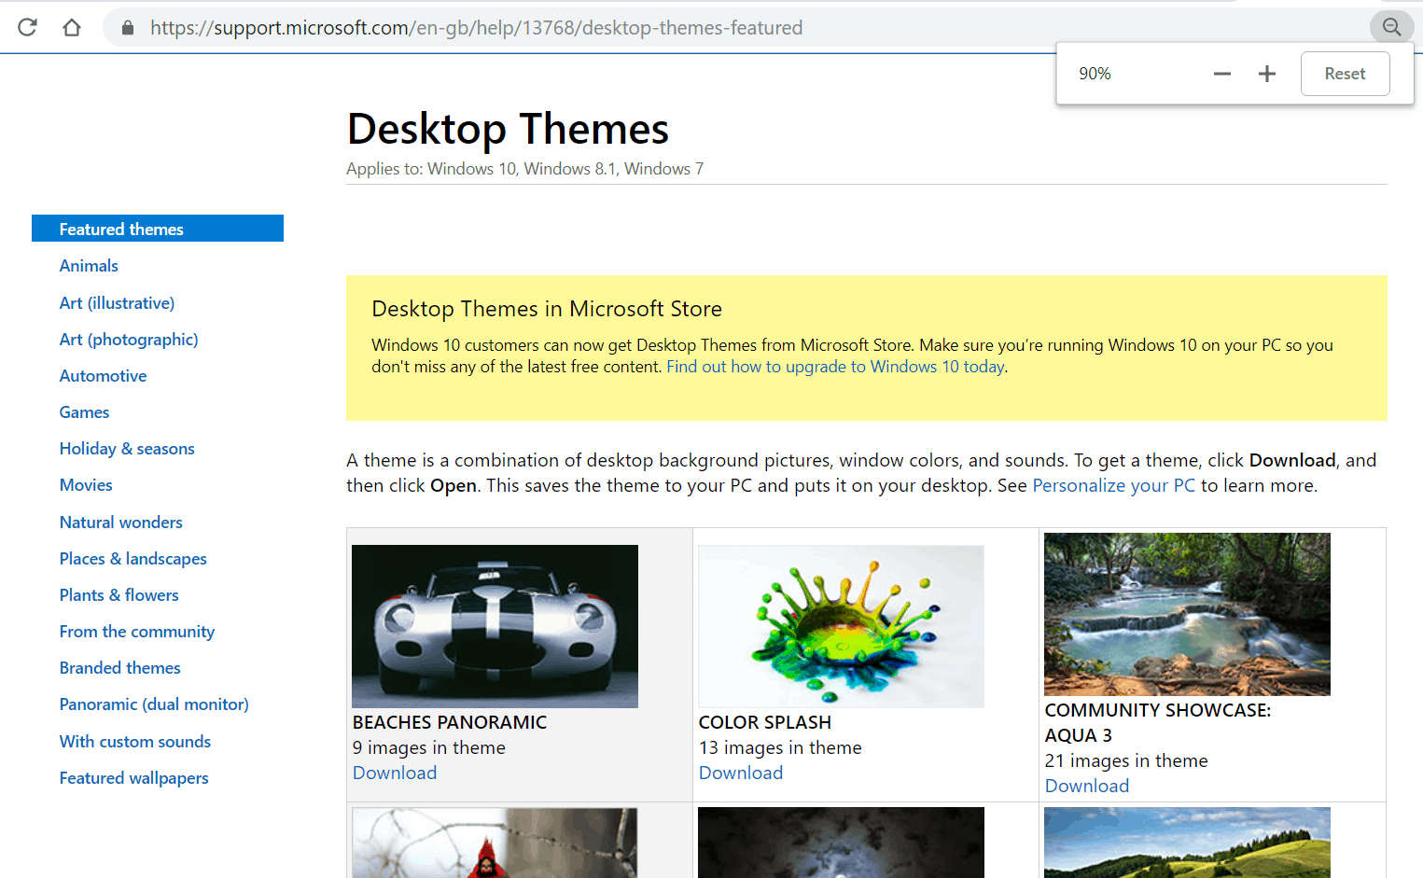Click the padlock site security icon
This screenshot has width=1423, height=878.
[x=128, y=28]
